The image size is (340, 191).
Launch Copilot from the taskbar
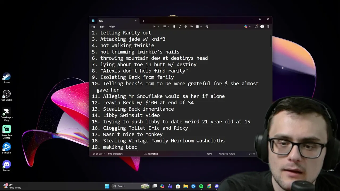(162, 186)
